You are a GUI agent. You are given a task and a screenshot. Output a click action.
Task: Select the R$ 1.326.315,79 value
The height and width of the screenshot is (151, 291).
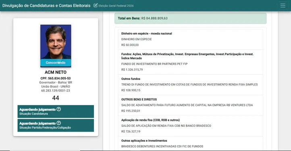click(132, 70)
